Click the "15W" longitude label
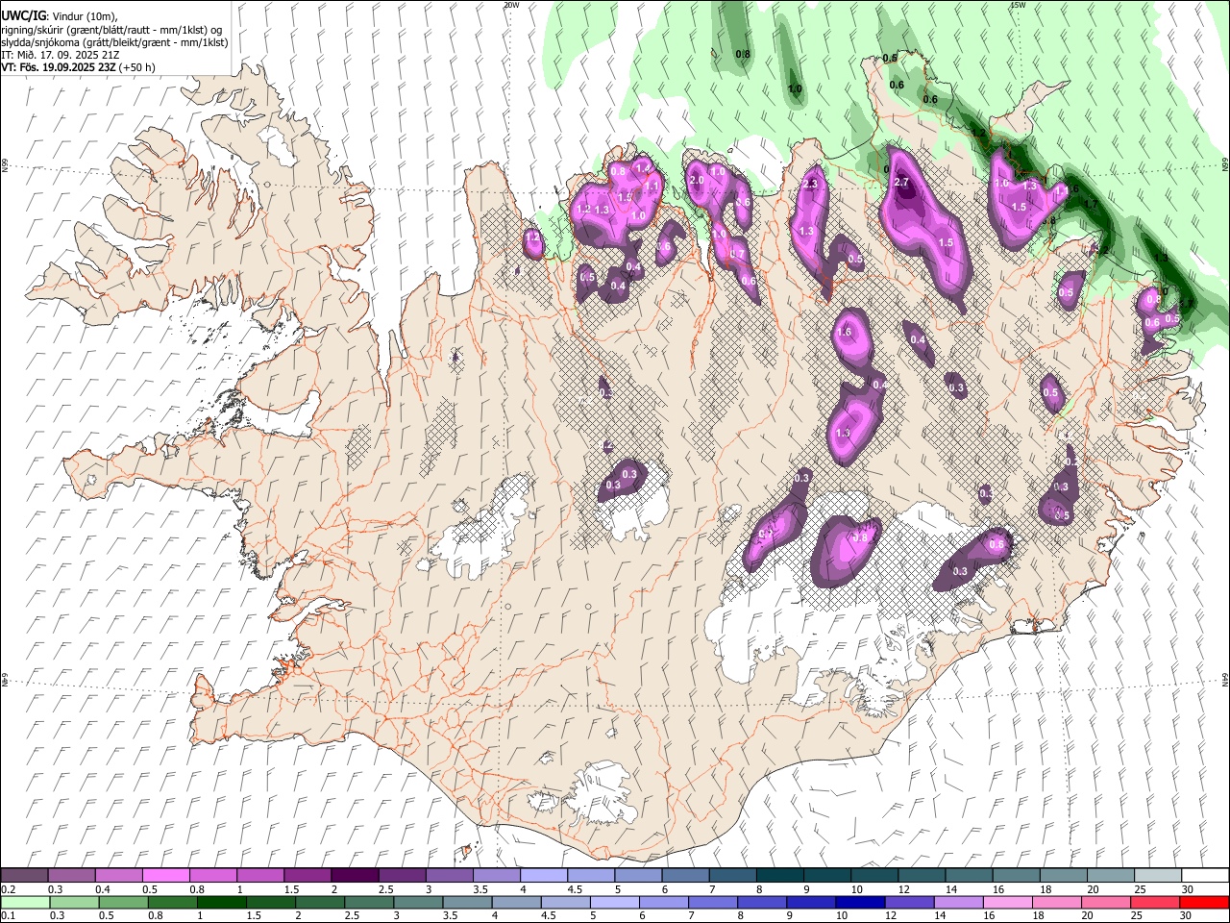This screenshot has height=923, width=1230. pyautogui.click(x=1018, y=5)
